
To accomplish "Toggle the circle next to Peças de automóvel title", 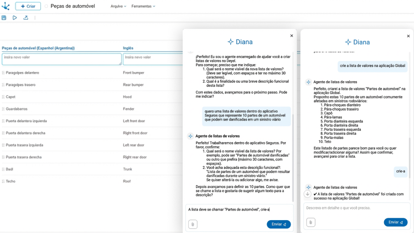I will point(46,6).
